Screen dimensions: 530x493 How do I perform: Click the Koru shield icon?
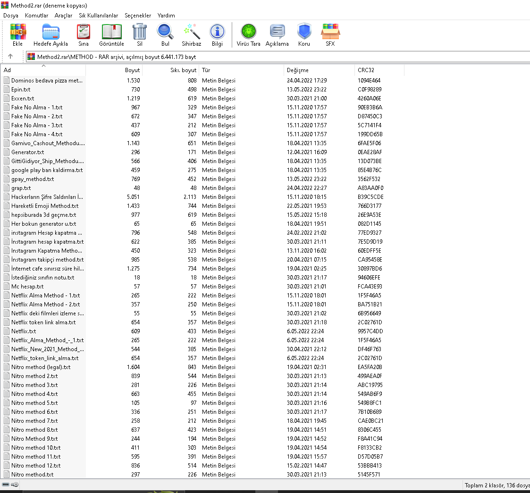tap(304, 32)
